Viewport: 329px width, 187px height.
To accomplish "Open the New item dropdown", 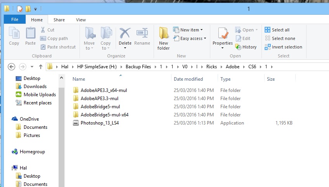I will point(188,30).
